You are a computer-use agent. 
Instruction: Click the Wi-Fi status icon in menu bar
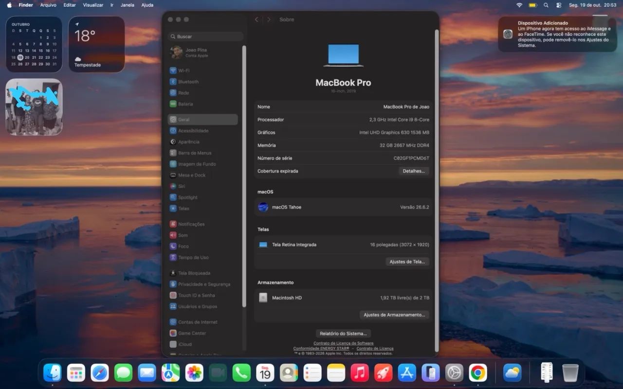pyautogui.click(x=519, y=5)
